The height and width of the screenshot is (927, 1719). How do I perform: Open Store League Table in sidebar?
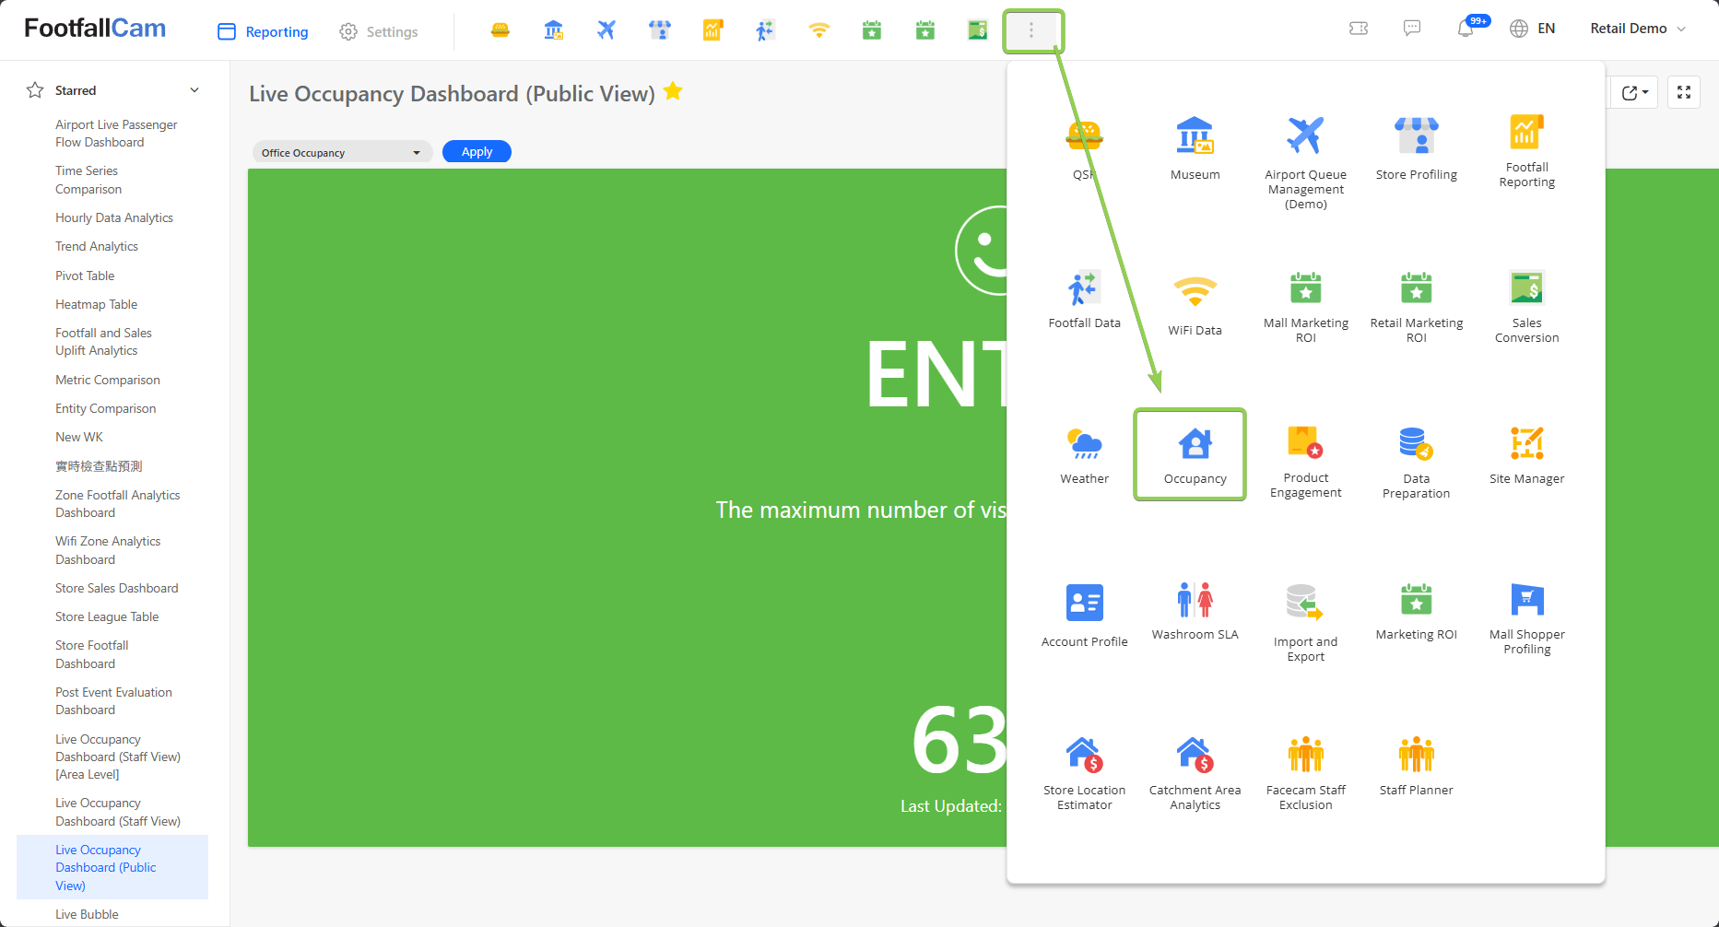107,616
